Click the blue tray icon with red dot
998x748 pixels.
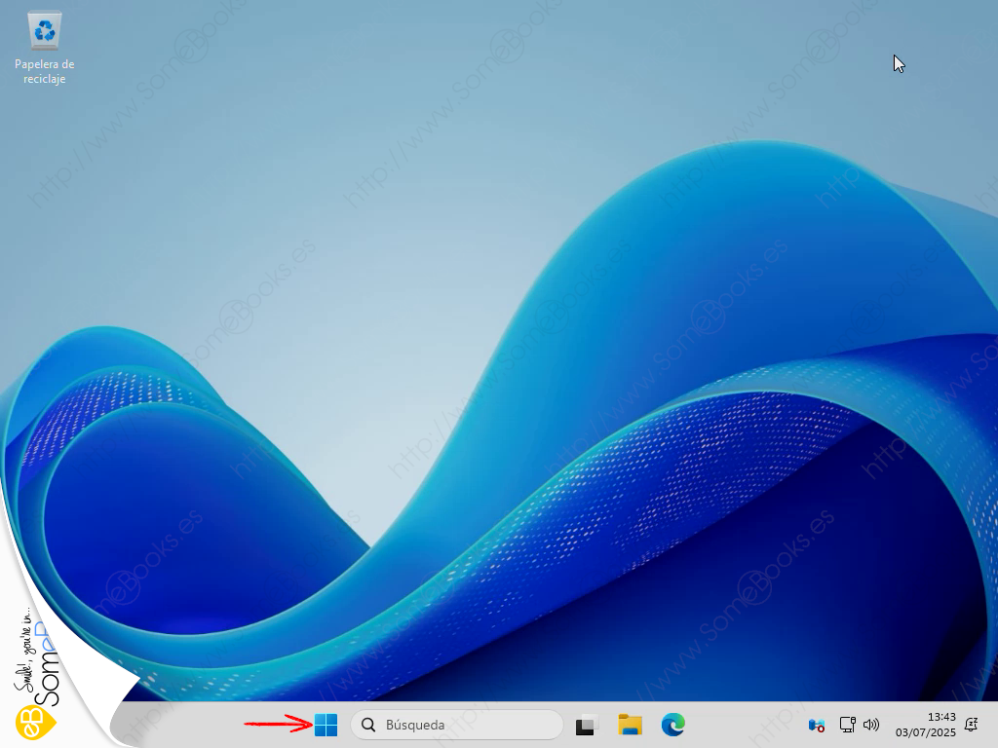(x=817, y=726)
